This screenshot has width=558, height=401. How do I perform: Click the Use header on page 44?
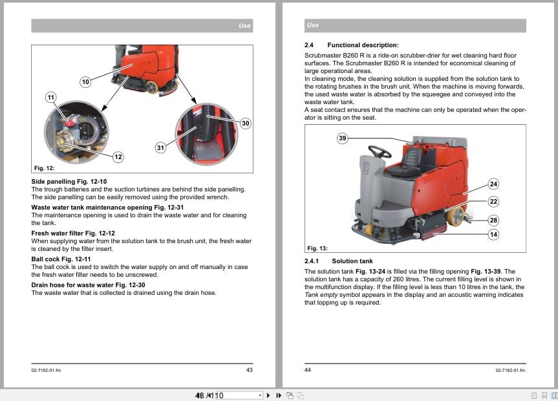[x=312, y=26]
